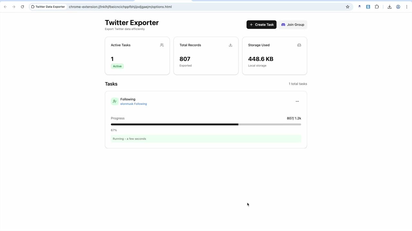Click the task progress bar at 67%
Screen dimensions: 412x231
point(206,124)
